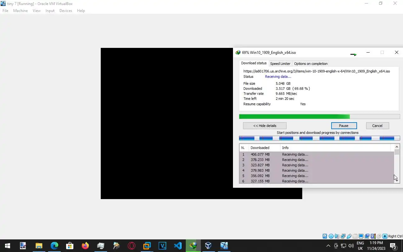Open File Explorer from the taskbar
Screen dimensions: 403x252
(39, 245)
